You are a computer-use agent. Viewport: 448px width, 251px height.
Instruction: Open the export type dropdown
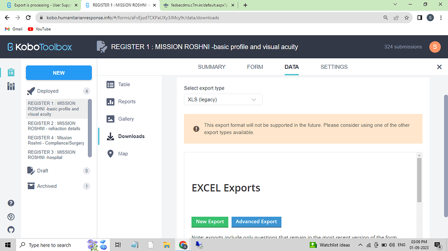(223, 99)
